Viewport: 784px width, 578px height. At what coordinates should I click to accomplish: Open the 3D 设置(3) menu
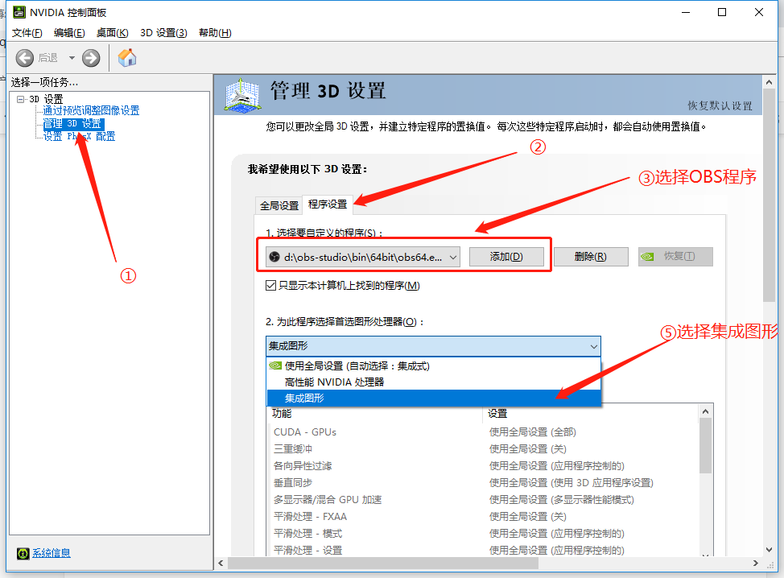163,32
